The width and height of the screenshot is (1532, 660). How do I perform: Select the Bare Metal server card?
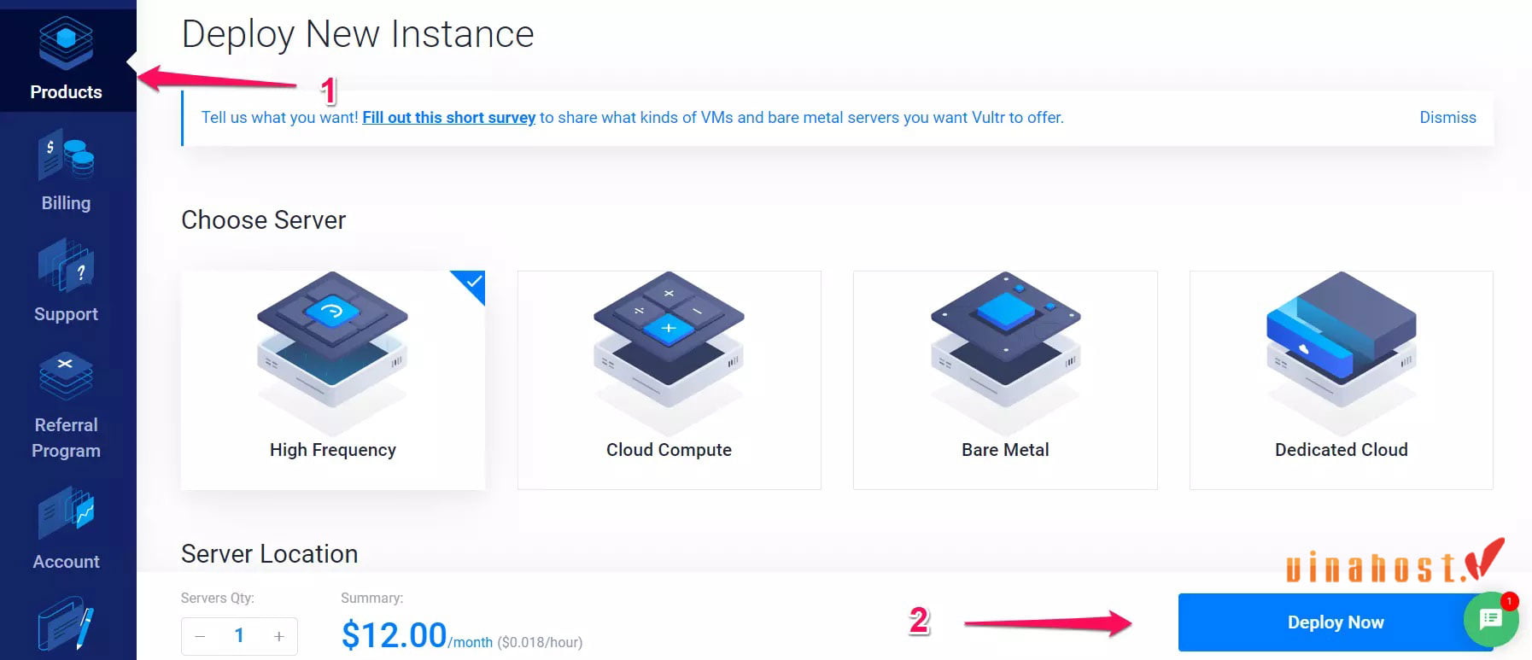click(1005, 380)
